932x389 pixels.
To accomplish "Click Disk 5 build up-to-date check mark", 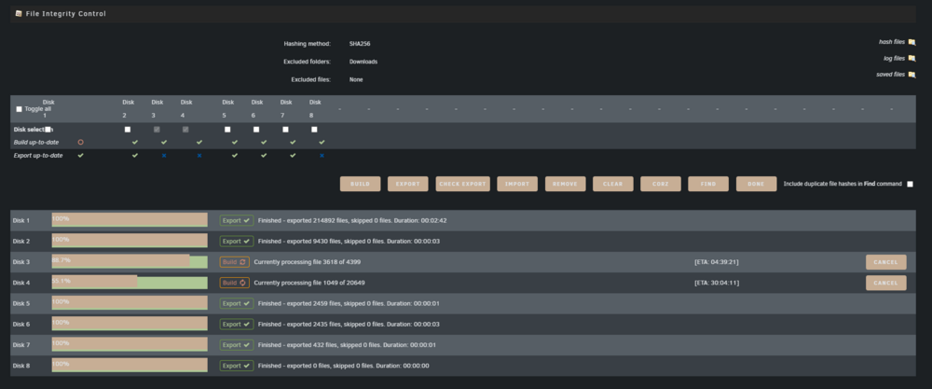I will coord(235,142).
